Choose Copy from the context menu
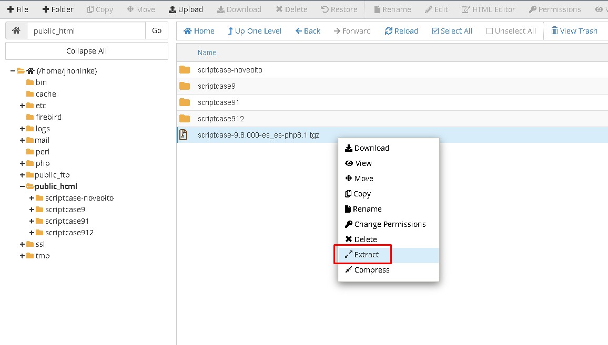This screenshot has height=345, width=608. [389, 194]
